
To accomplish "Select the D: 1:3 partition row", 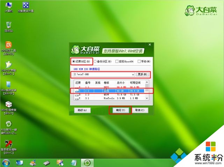I will (109, 95).
